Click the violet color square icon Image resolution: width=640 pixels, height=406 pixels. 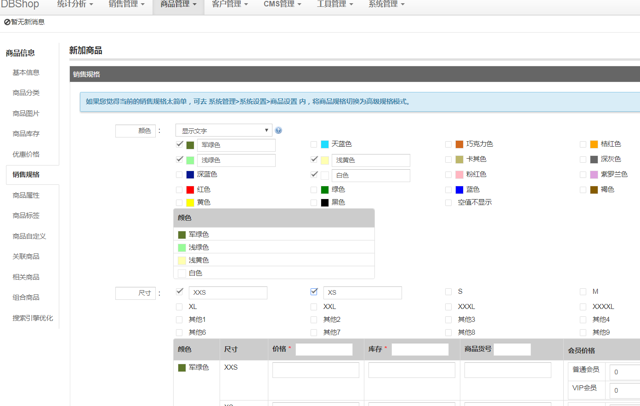pos(594,175)
